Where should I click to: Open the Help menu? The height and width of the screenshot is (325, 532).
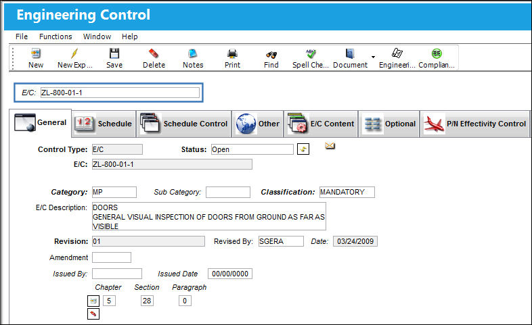tap(129, 36)
